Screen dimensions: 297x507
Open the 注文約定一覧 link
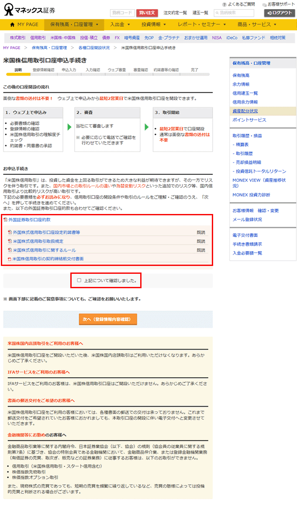pyautogui.click(x=175, y=13)
